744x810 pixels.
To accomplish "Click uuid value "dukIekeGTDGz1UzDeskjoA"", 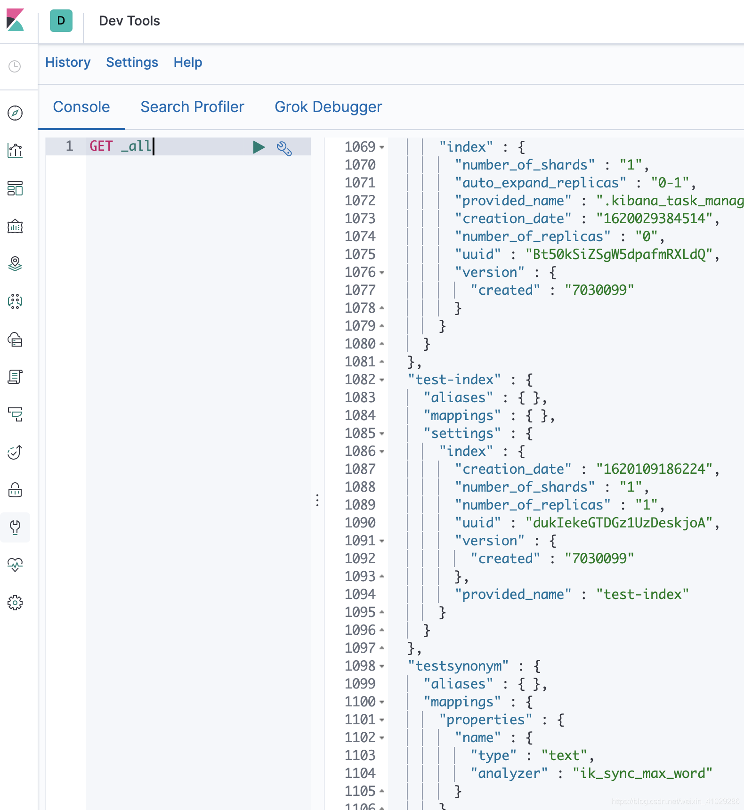I will [619, 523].
